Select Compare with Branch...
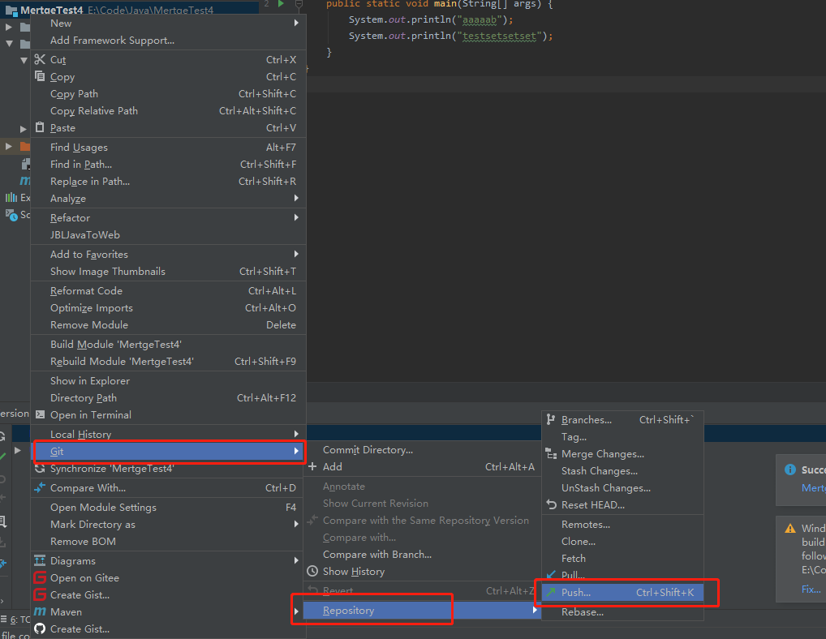 point(422,554)
